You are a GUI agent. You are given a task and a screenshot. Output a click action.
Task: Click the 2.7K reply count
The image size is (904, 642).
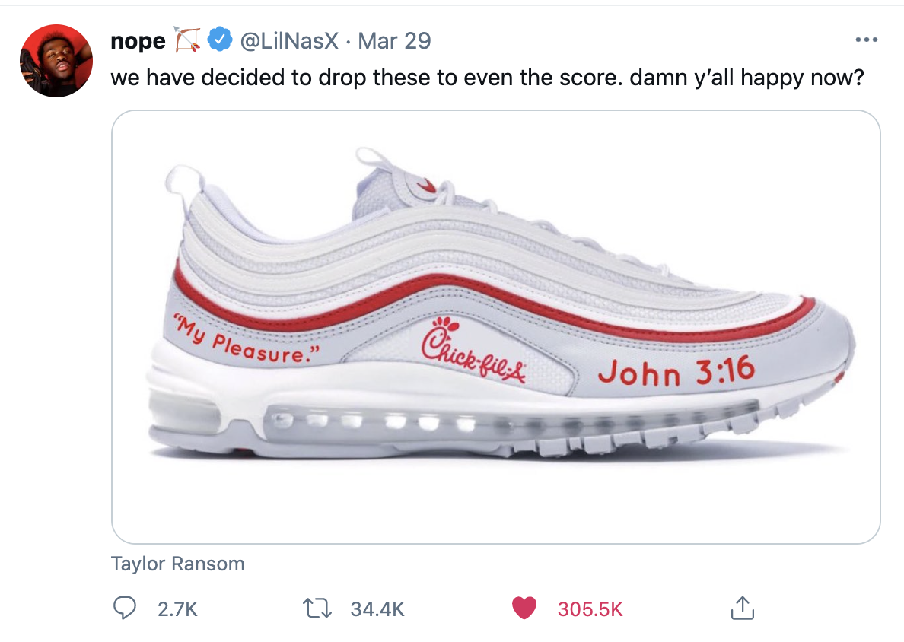(x=177, y=609)
